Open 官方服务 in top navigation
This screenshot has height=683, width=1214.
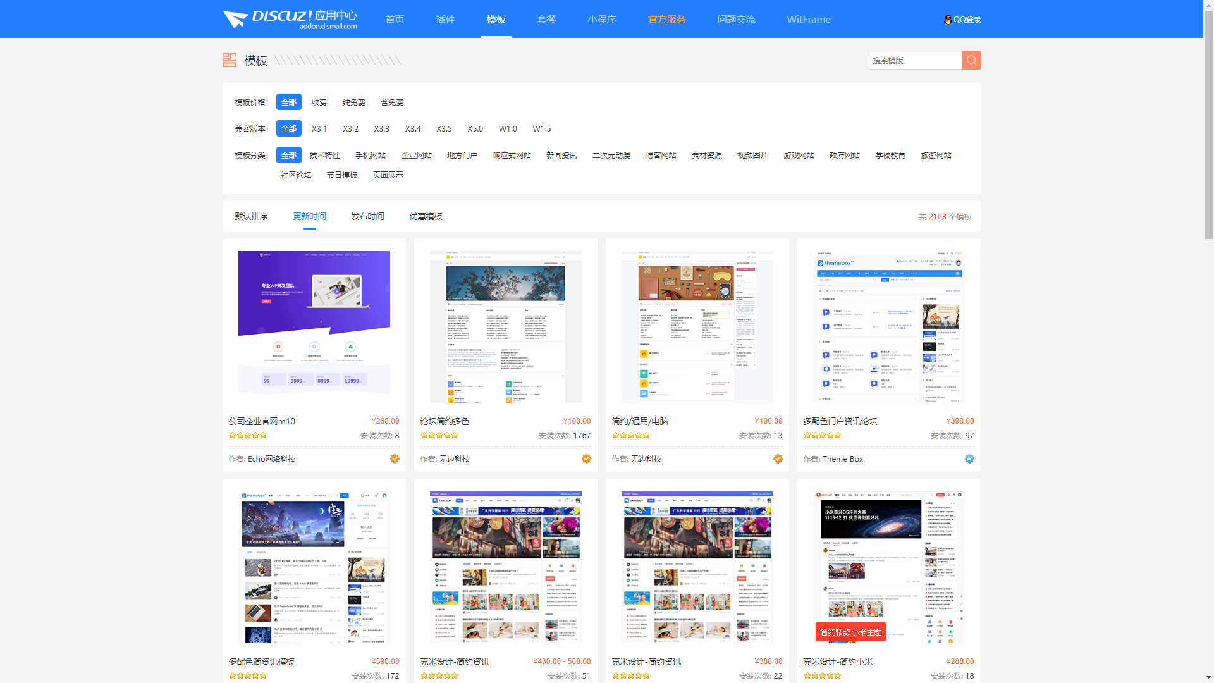(666, 20)
